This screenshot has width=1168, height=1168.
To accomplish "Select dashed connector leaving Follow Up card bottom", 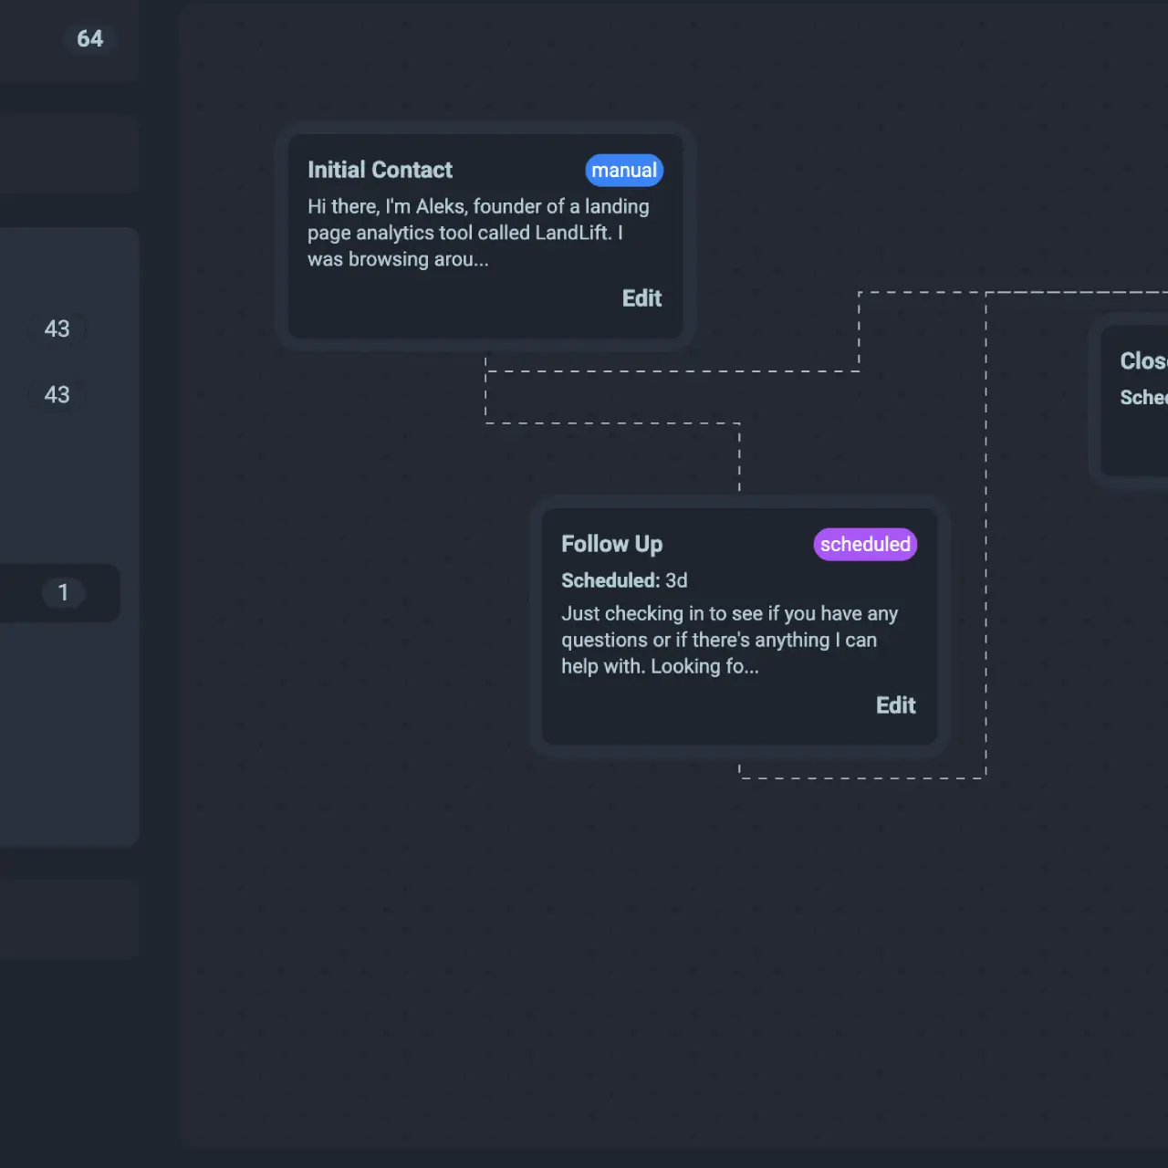I will (862, 778).
